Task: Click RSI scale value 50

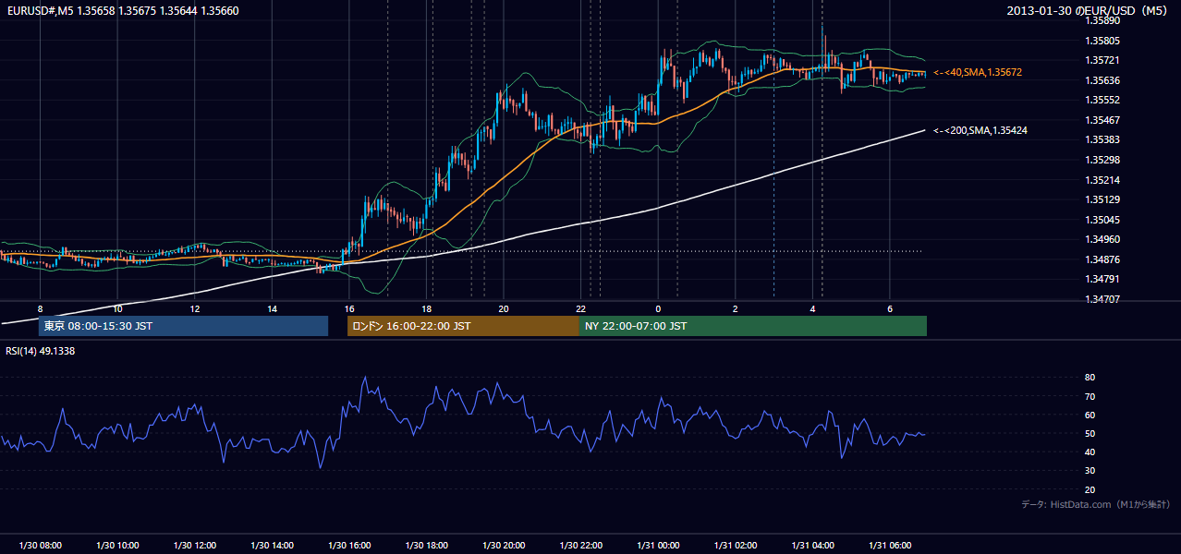Action: click(1090, 433)
